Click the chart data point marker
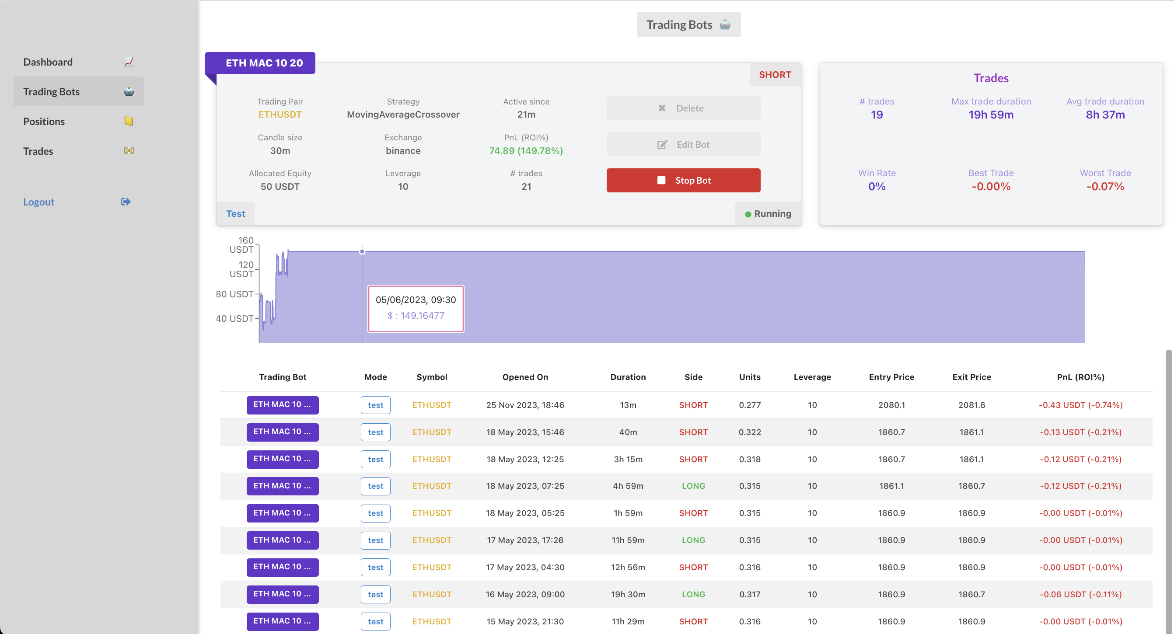1174x634 pixels. click(362, 251)
